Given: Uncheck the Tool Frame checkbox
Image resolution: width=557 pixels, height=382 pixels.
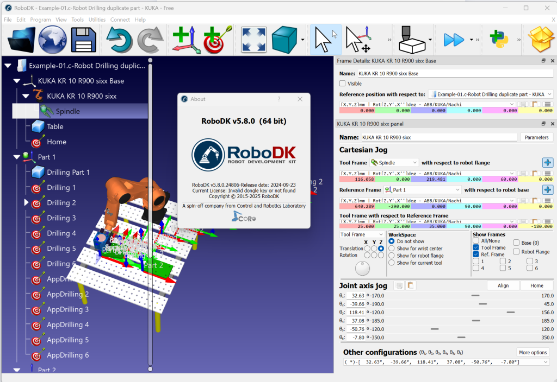Looking at the screenshot, I should [476, 247].
